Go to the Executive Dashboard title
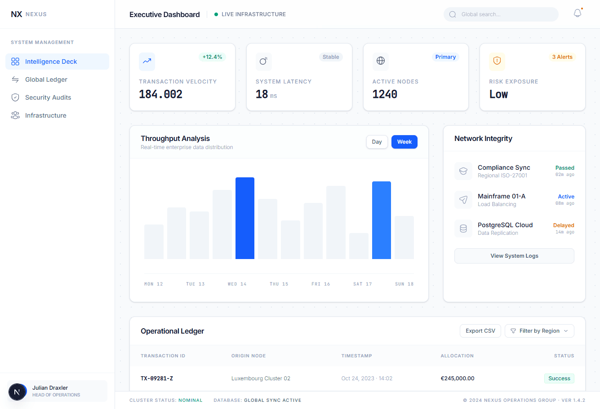The image size is (600, 409). click(x=164, y=14)
